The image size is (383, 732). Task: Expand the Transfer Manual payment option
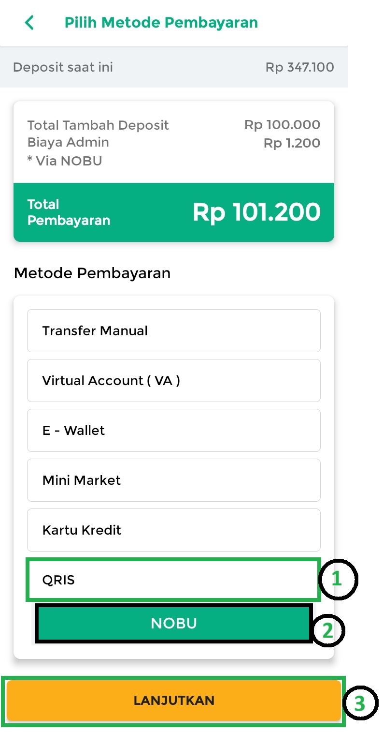point(173,331)
